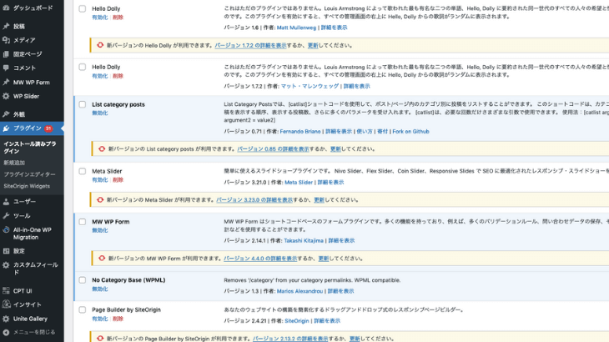This screenshot has height=342, width=609.
Task: Click the settings icon beside 設定
Action: (x=6, y=251)
